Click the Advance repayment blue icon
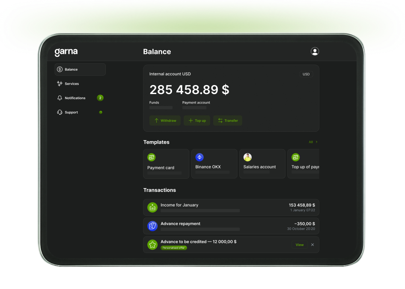 click(x=152, y=226)
